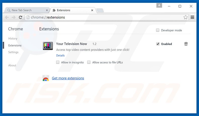Remove Your Television Now via trash icon
This screenshot has height=116, width=199.
[186, 44]
